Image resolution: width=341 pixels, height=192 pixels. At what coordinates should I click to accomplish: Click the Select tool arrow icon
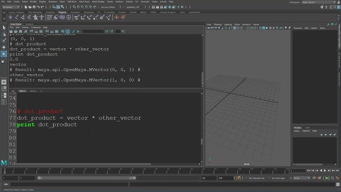(4, 28)
